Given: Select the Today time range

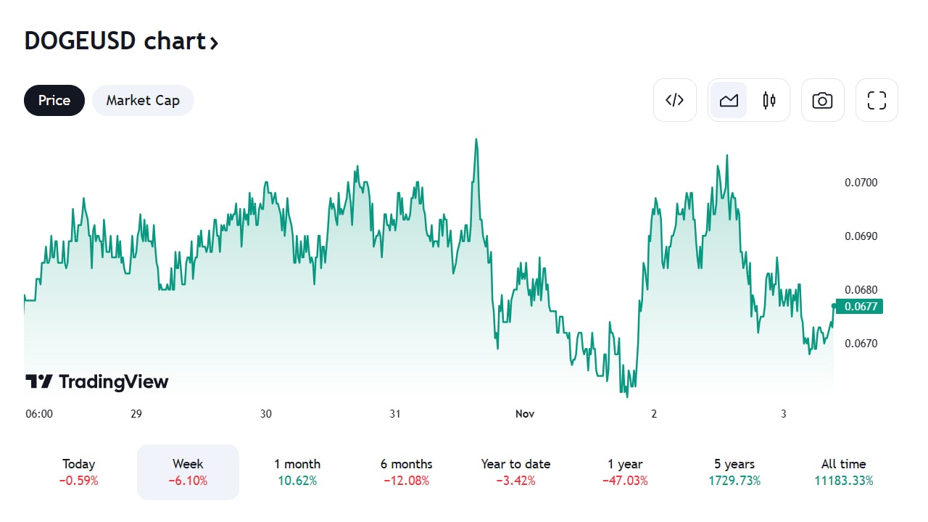Looking at the screenshot, I should pos(79,472).
